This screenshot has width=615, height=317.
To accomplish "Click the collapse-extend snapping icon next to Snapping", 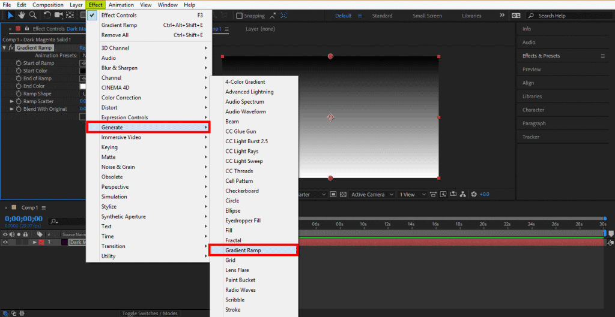I will pos(273,16).
